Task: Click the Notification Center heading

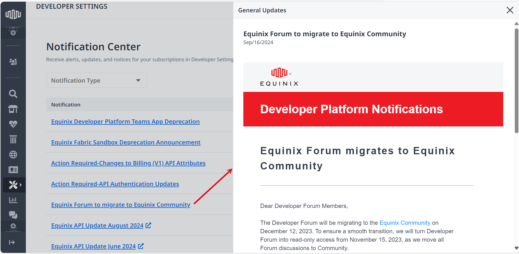Action: (x=93, y=47)
